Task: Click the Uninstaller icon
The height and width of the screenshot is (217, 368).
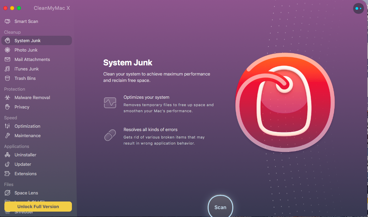Action: click(7, 155)
